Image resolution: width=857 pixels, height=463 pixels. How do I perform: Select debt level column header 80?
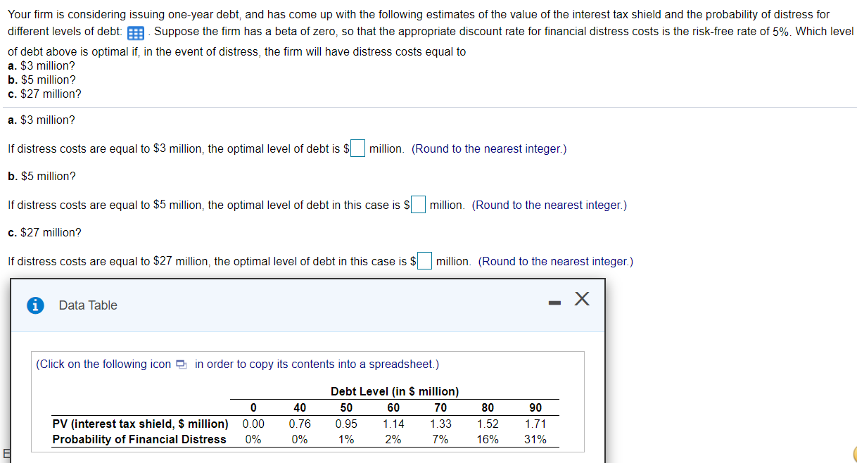click(488, 408)
